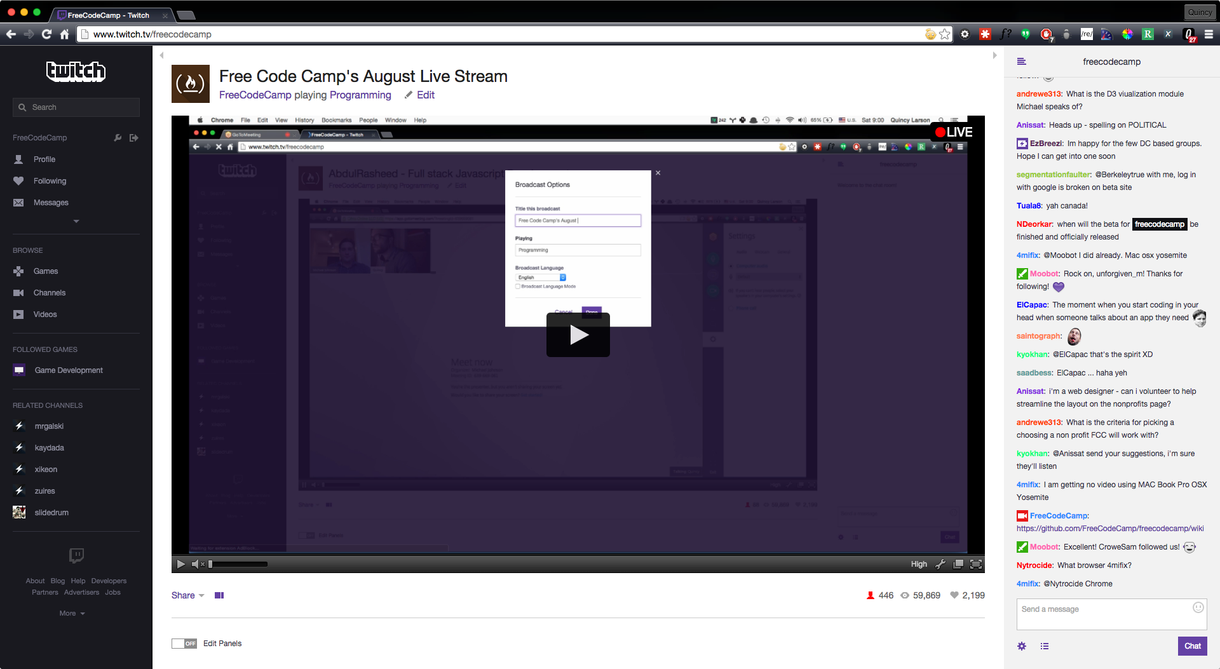
Task: Edit the stream title via Edit link
Action: 420,95
